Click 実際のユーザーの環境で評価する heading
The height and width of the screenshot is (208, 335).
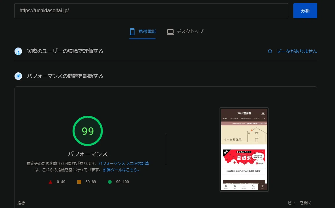click(65, 51)
